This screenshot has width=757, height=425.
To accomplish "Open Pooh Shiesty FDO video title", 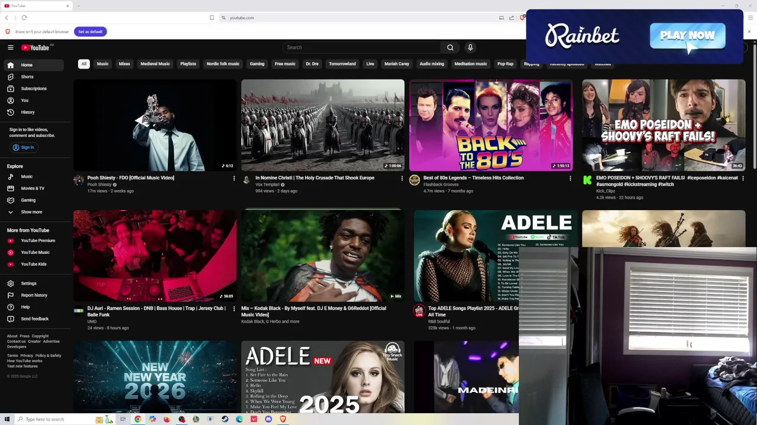I will point(131,178).
